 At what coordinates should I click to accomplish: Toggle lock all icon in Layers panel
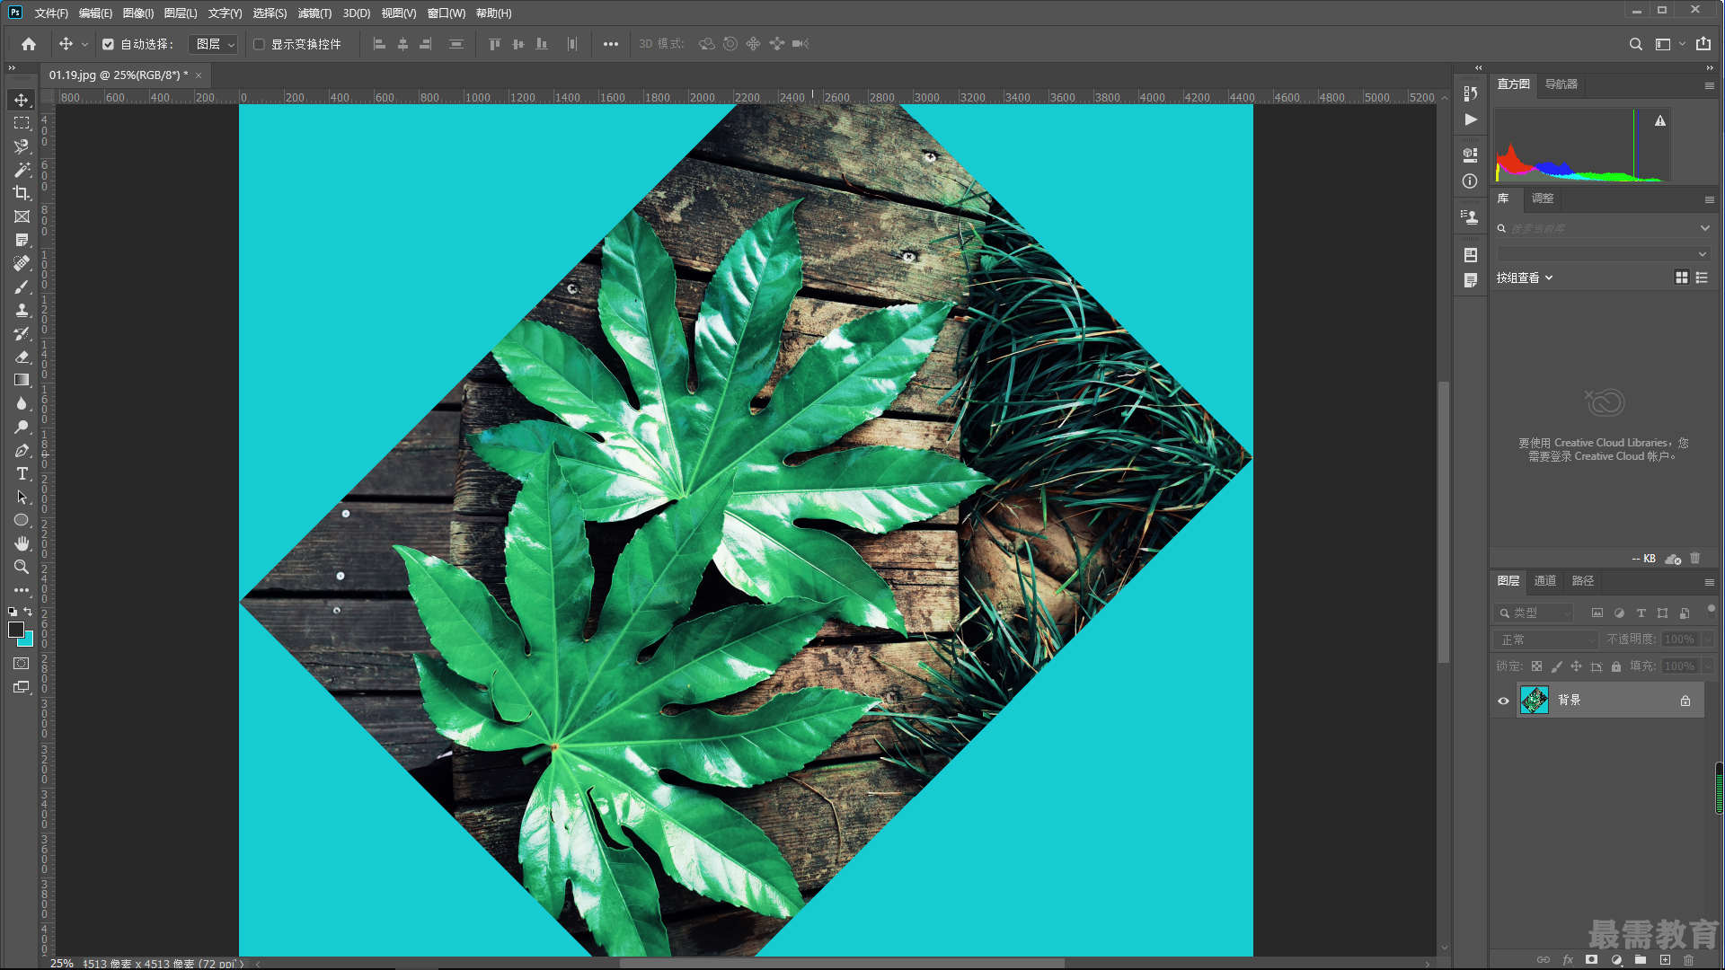[x=1616, y=666]
